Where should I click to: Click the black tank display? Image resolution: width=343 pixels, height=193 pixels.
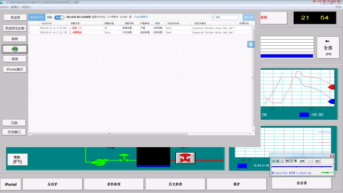153,157
